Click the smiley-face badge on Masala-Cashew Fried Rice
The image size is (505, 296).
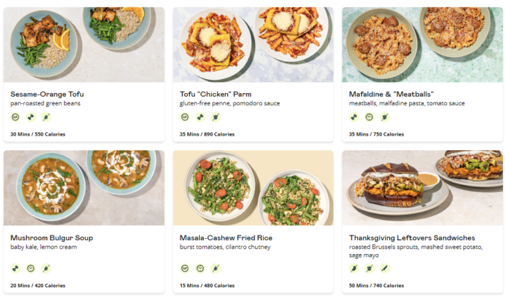coord(200,268)
